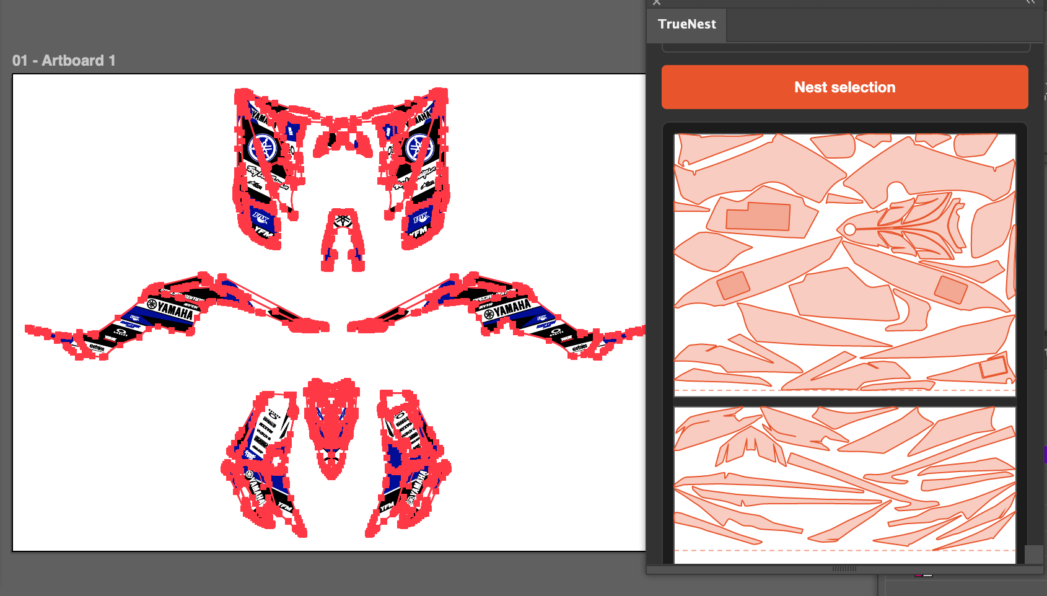Click the TrueNest panel bottom resize grip

844,569
